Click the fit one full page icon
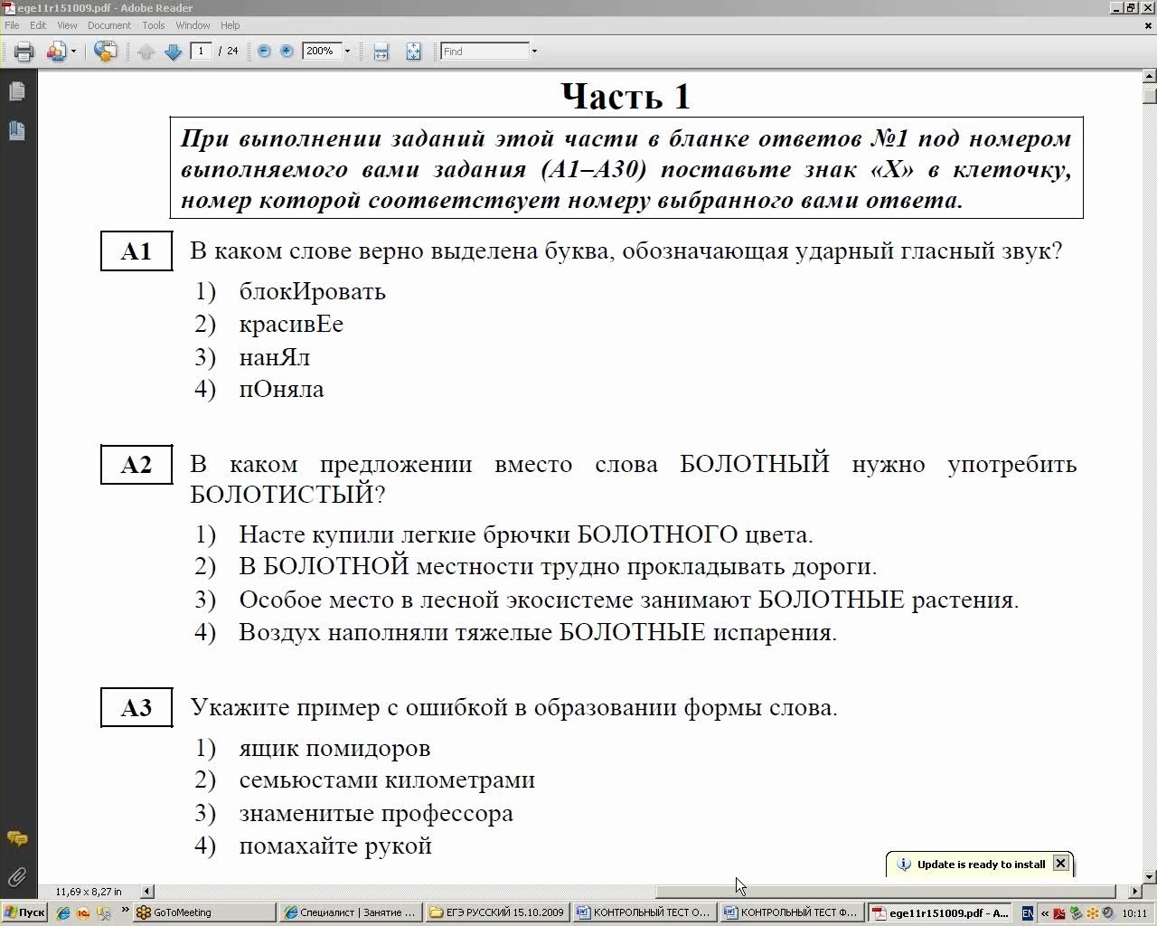This screenshot has width=1157, height=926. pos(413,52)
